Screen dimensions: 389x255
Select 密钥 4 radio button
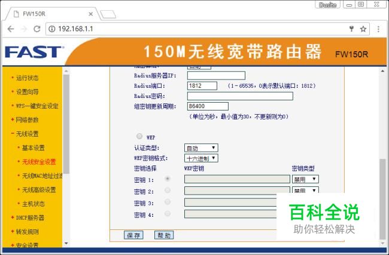(168, 213)
